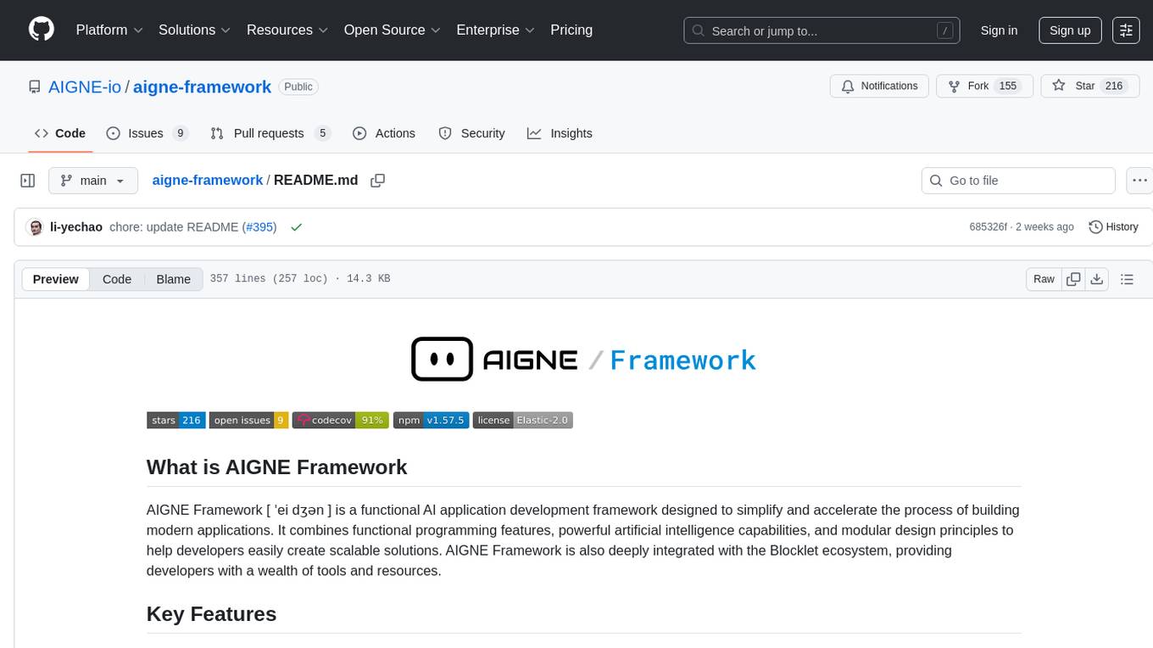Focus the Go to file field
1153x648 pixels.
(1018, 181)
